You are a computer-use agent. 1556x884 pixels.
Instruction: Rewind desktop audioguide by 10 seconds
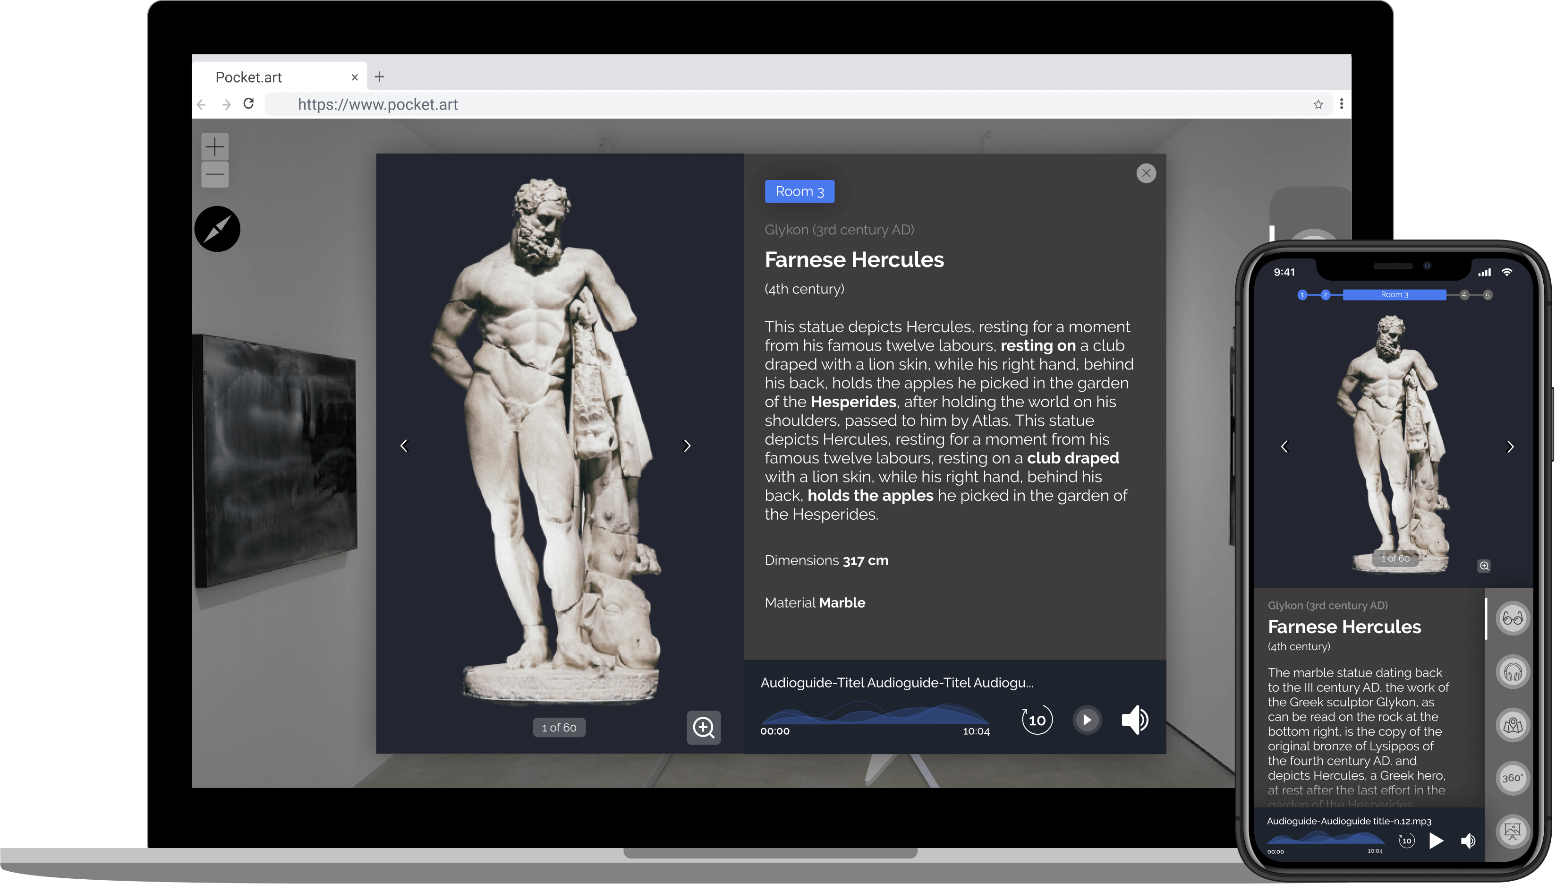1037,720
